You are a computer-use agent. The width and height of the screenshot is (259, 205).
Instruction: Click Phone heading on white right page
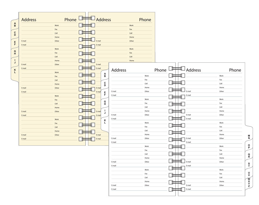click(235, 70)
